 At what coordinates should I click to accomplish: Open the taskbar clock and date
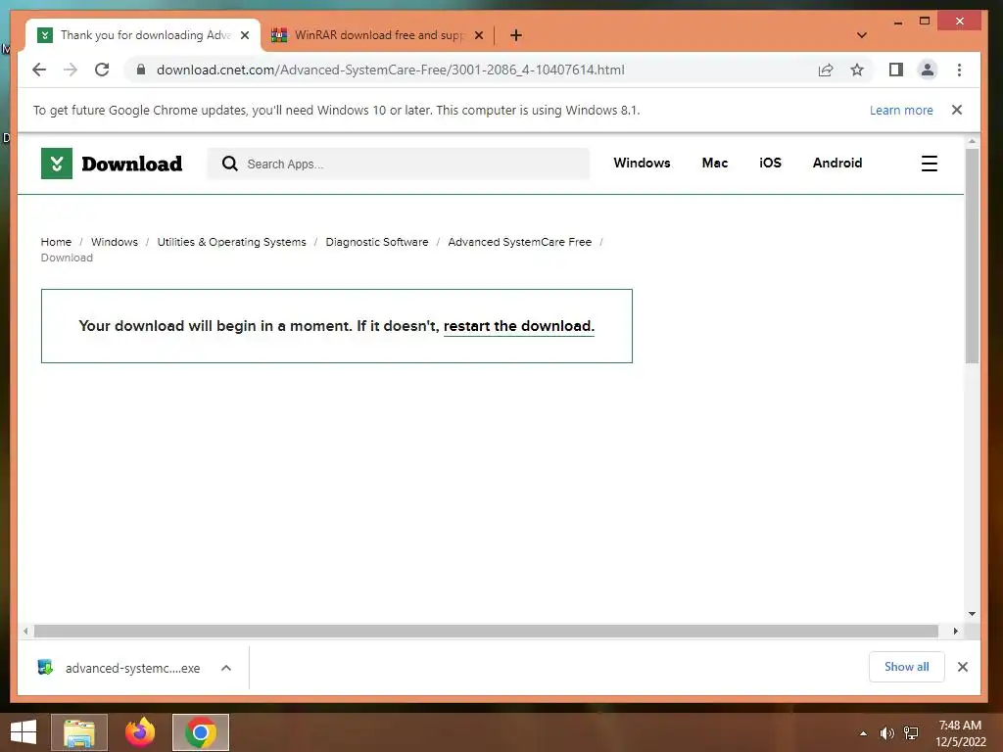pyautogui.click(x=960, y=733)
